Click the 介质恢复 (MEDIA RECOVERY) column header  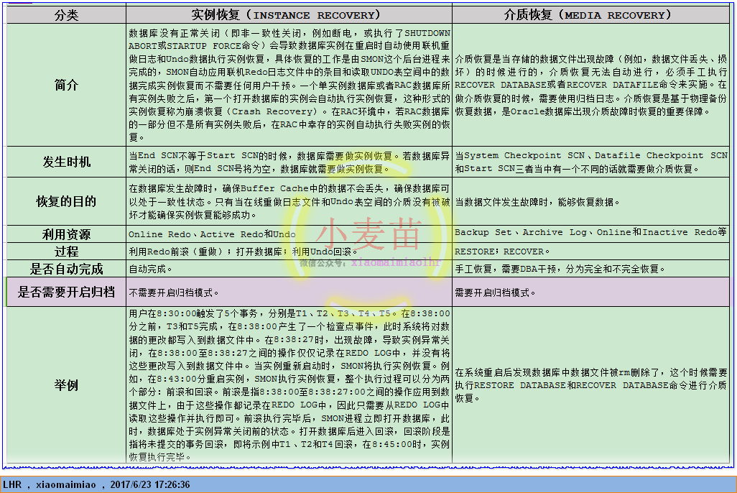591,15
